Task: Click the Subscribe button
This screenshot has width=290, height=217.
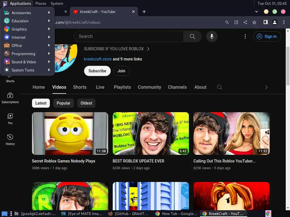Action: 97,71
